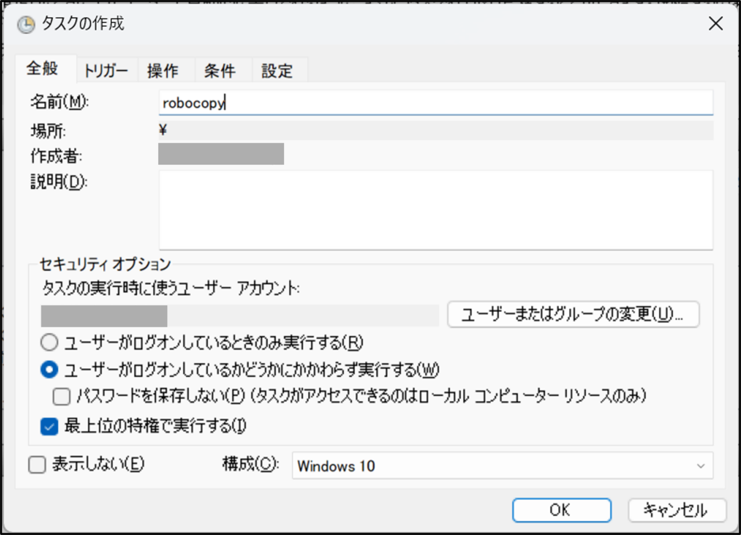Click the OK button
Viewport: 741px width, 535px height.
point(561,510)
